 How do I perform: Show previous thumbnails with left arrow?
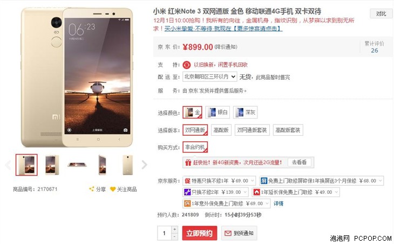[x=8, y=165]
